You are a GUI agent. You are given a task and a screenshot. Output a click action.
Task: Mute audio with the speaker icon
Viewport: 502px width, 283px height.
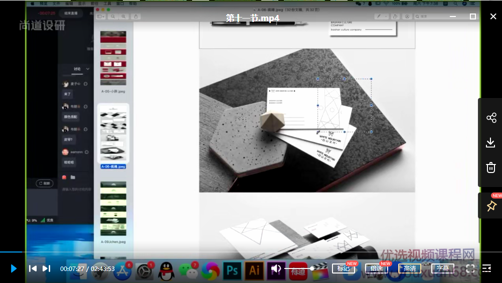pyautogui.click(x=276, y=268)
